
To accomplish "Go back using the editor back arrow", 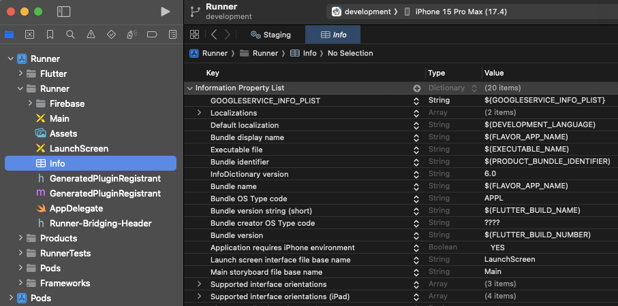I will (x=214, y=35).
